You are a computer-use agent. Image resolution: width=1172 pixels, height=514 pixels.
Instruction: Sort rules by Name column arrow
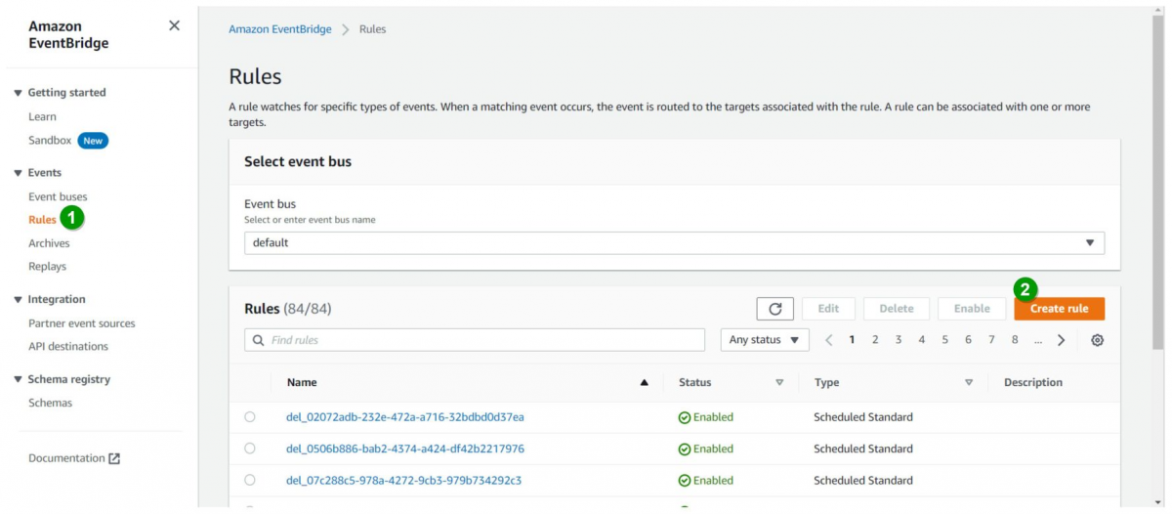[644, 383]
